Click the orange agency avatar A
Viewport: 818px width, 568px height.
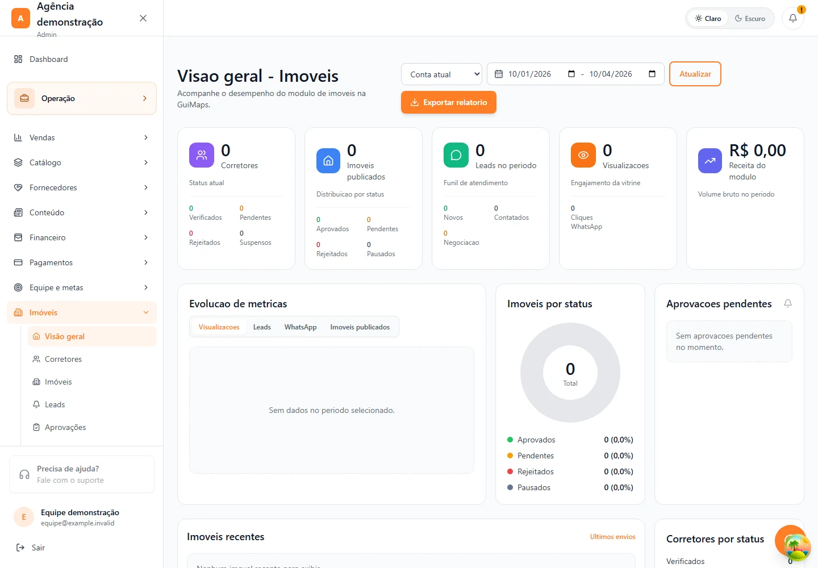[x=20, y=18]
